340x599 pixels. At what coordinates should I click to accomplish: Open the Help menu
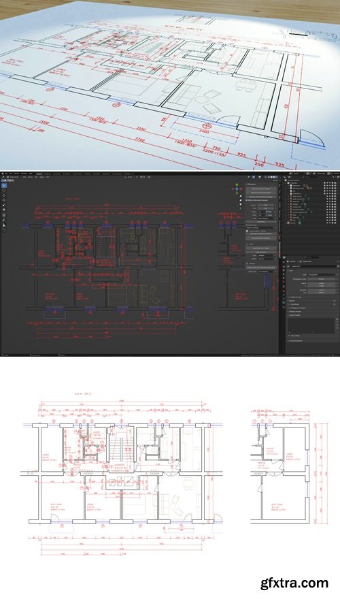[x=31, y=174]
